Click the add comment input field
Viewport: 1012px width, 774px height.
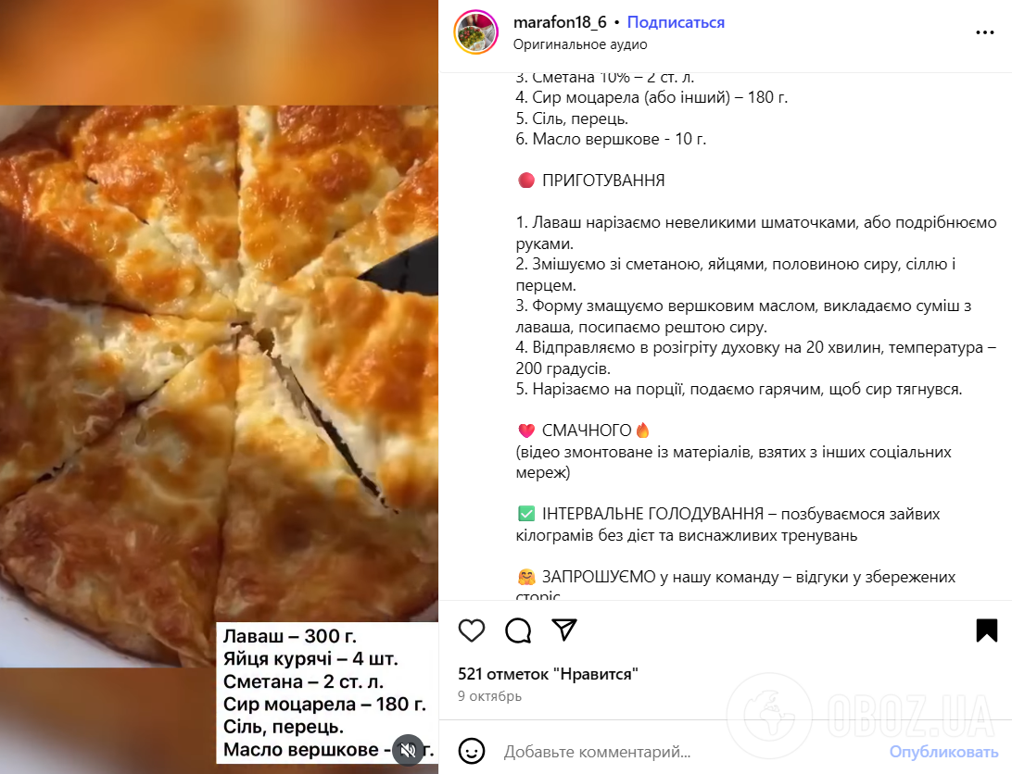(690, 752)
